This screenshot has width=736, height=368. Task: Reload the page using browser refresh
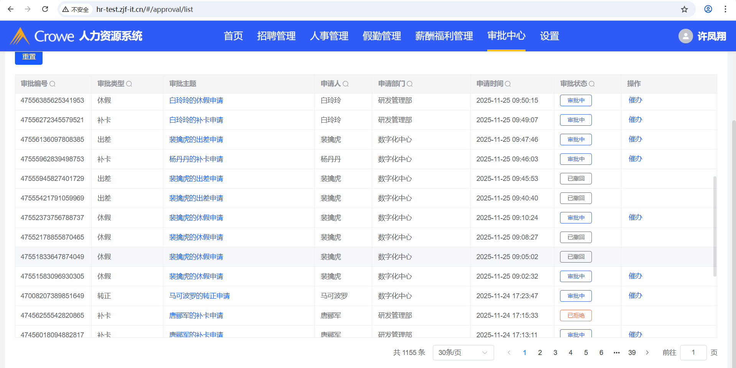coord(45,9)
